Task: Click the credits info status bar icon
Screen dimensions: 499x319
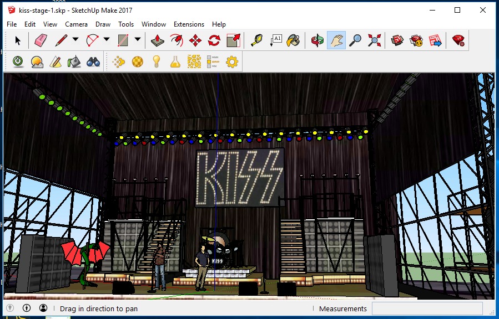Action: pyautogui.click(x=27, y=308)
